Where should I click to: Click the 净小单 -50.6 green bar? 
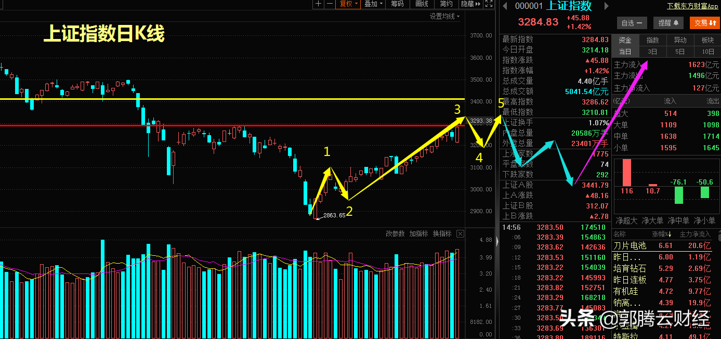pos(704,192)
